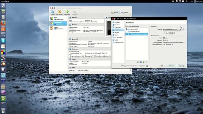Click gray page icon below storage tree
Viewport: 203px width, 114px height.
138,62
